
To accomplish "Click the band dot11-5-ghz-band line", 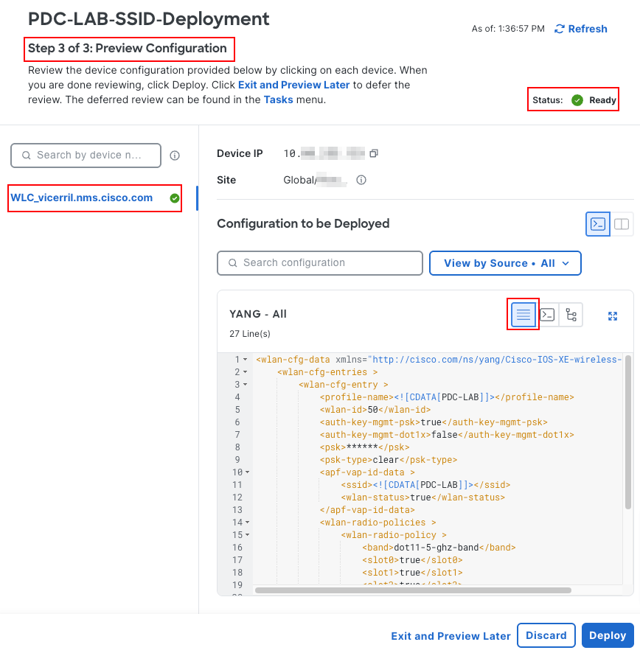I will (439, 547).
